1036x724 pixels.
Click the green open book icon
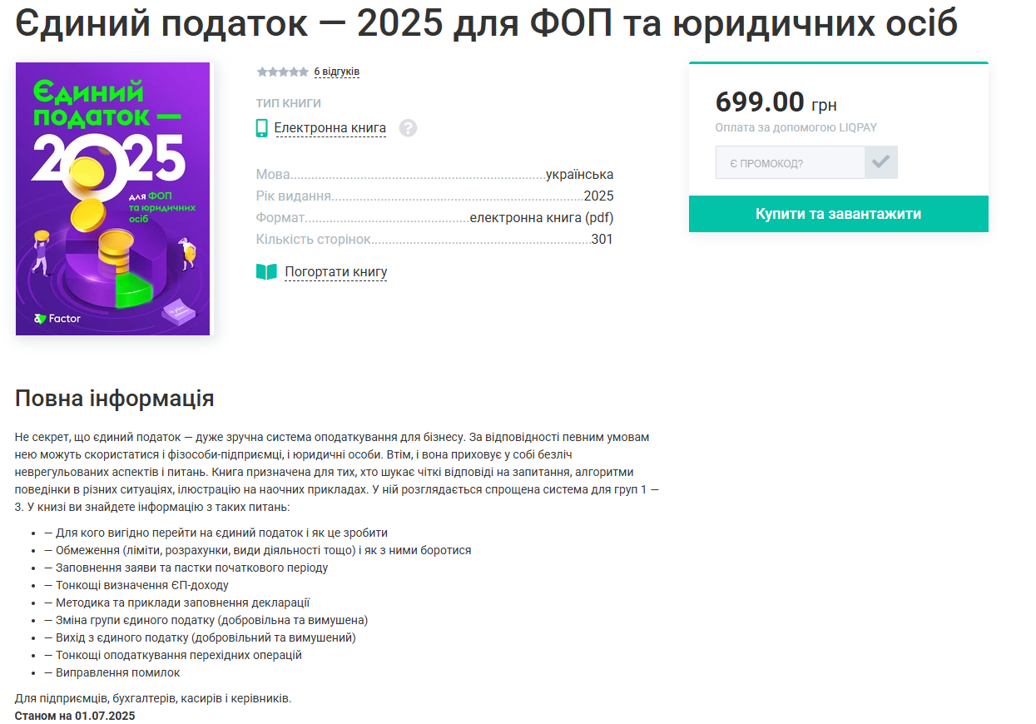coord(266,272)
